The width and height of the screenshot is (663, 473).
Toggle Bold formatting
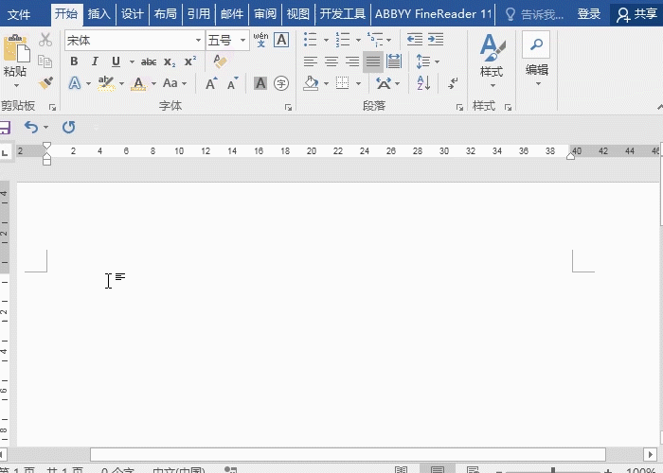(x=74, y=61)
